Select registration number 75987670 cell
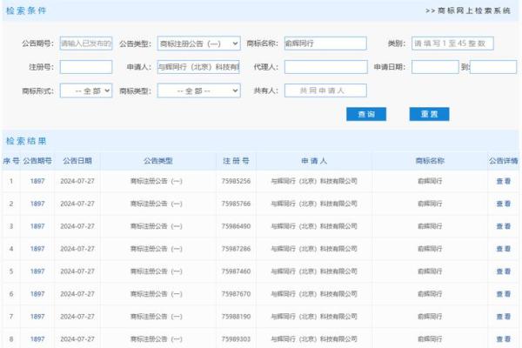522x348 pixels. click(x=236, y=294)
